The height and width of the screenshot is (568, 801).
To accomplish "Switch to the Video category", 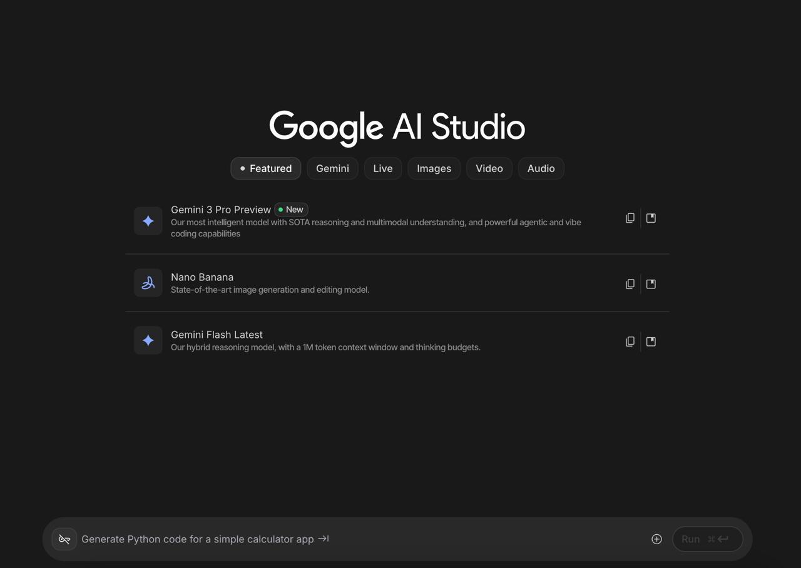I will [489, 168].
